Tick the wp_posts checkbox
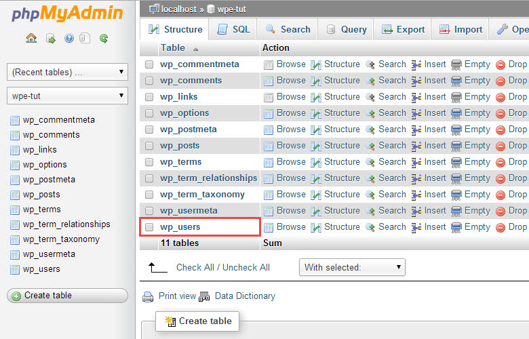 (x=149, y=146)
